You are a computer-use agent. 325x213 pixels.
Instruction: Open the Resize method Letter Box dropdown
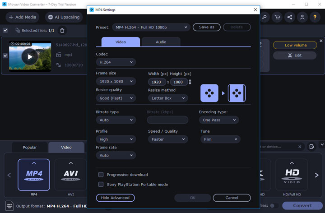(168, 98)
